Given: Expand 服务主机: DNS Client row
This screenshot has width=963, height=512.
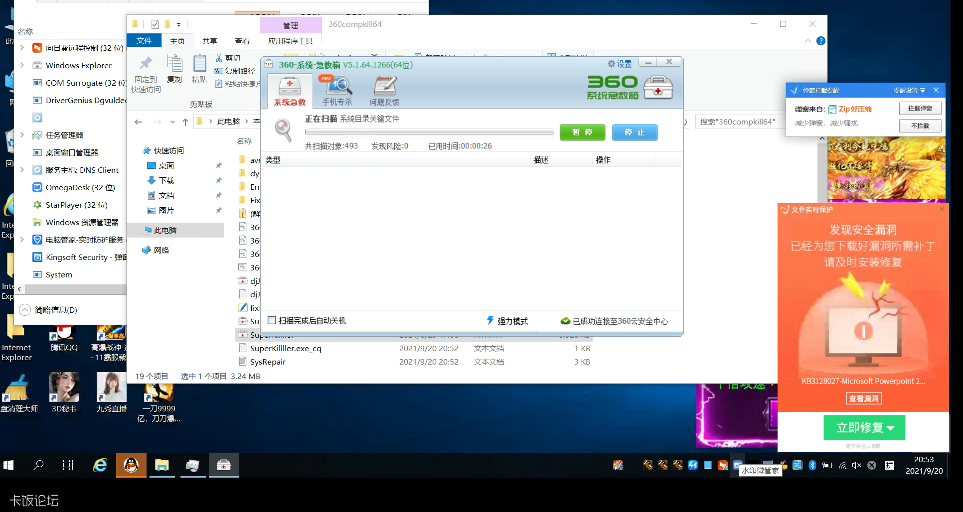Looking at the screenshot, I should [22, 170].
